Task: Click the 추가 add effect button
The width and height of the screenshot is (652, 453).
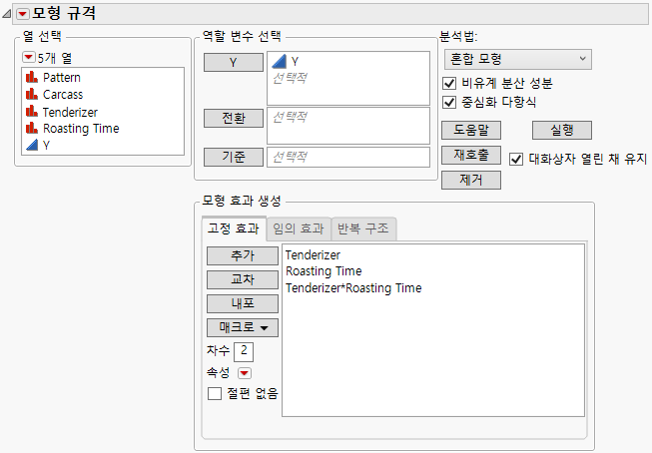Action: 243,255
